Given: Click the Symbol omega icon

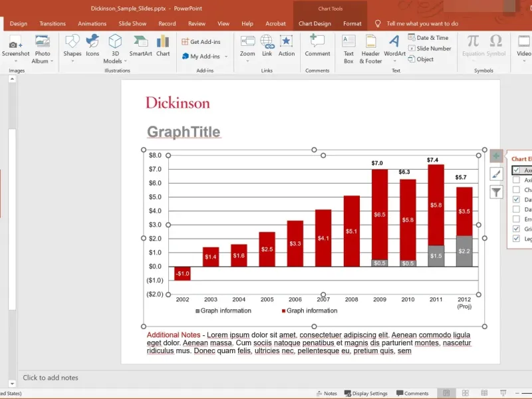Looking at the screenshot, I should tap(495, 41).
